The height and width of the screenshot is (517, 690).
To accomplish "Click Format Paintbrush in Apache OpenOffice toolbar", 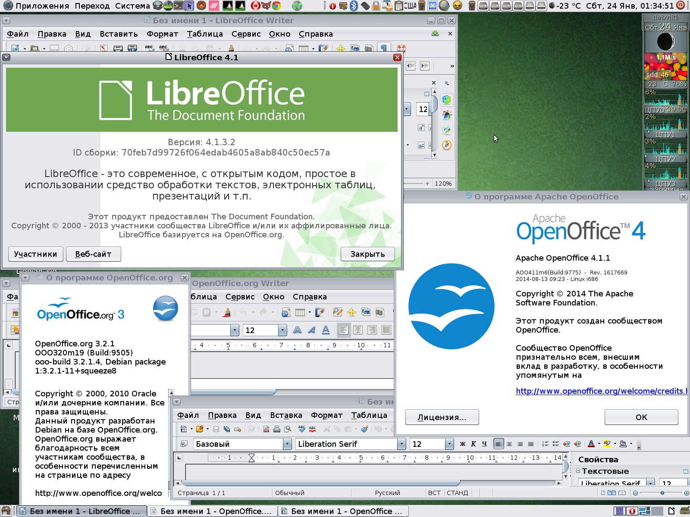I will tap(365, 429).
